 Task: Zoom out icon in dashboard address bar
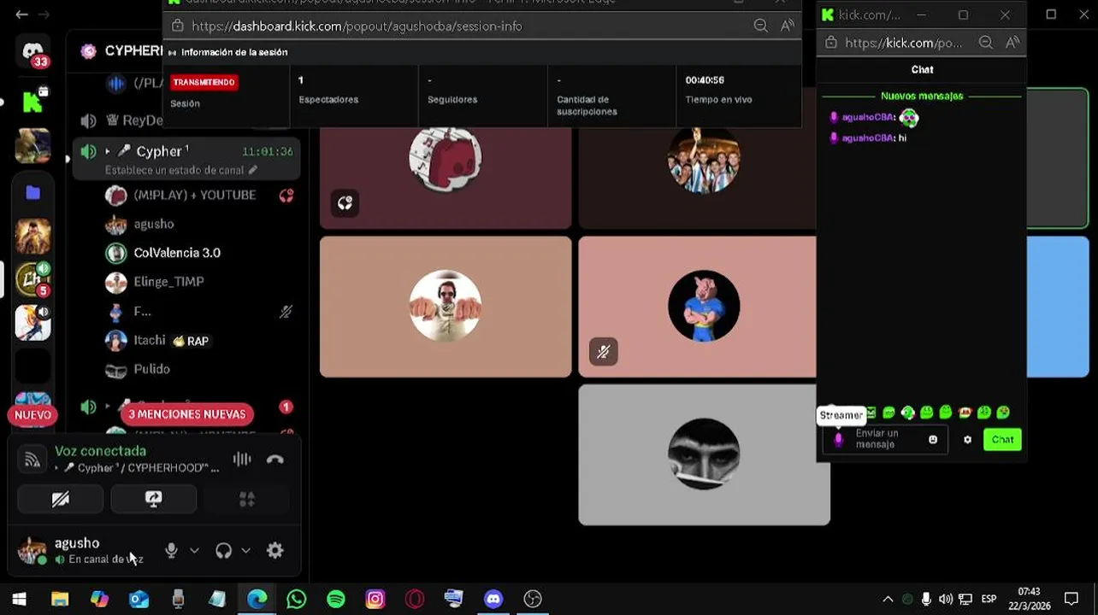coord(760,26)
